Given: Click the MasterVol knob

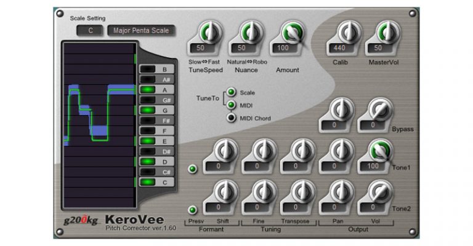Looking at the screenshot, I should click(x=388, y=32).
